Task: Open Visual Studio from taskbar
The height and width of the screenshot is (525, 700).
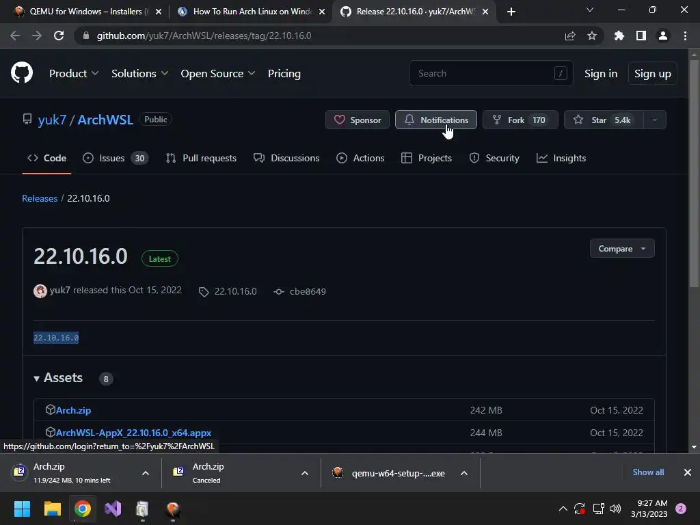Action: click(113, 509)
